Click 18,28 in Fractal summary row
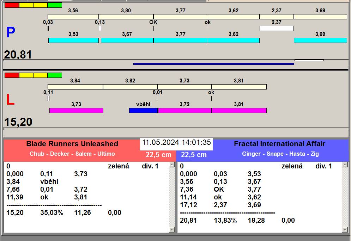The image size is (351, 241). pos(256,221)
